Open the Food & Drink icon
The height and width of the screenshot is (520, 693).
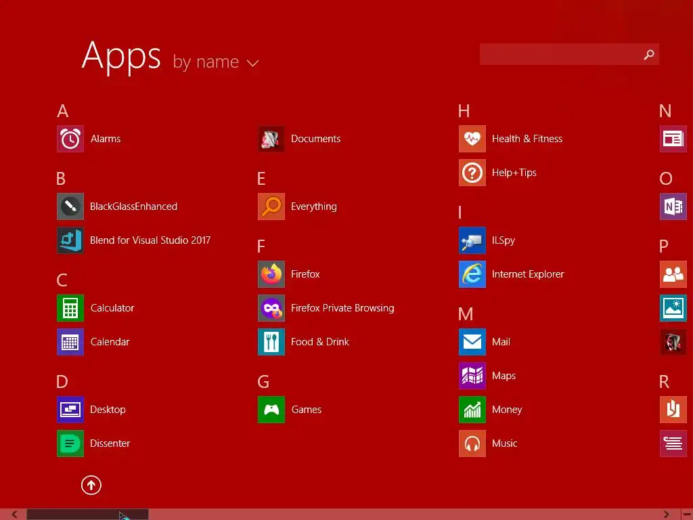(271, 342)
